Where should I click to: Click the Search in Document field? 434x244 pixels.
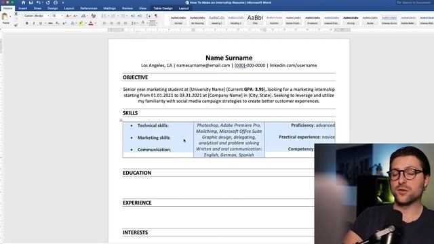414,3
